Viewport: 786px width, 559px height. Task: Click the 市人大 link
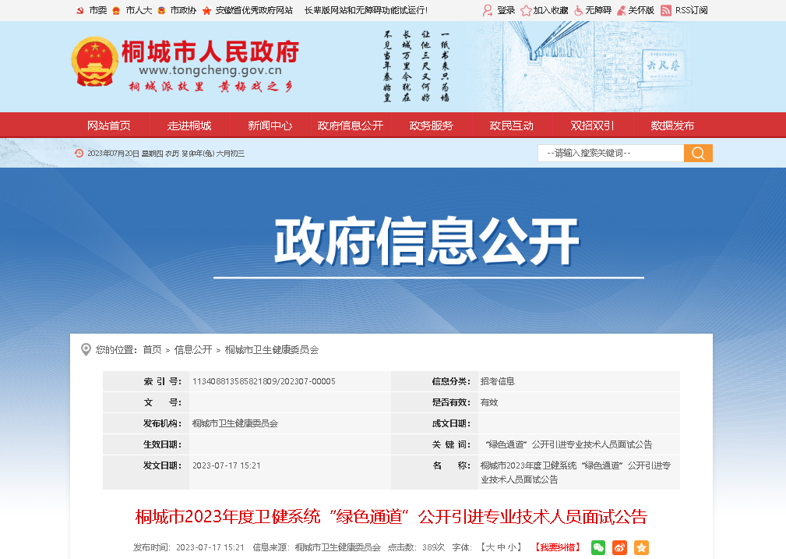tap(139, 11)
